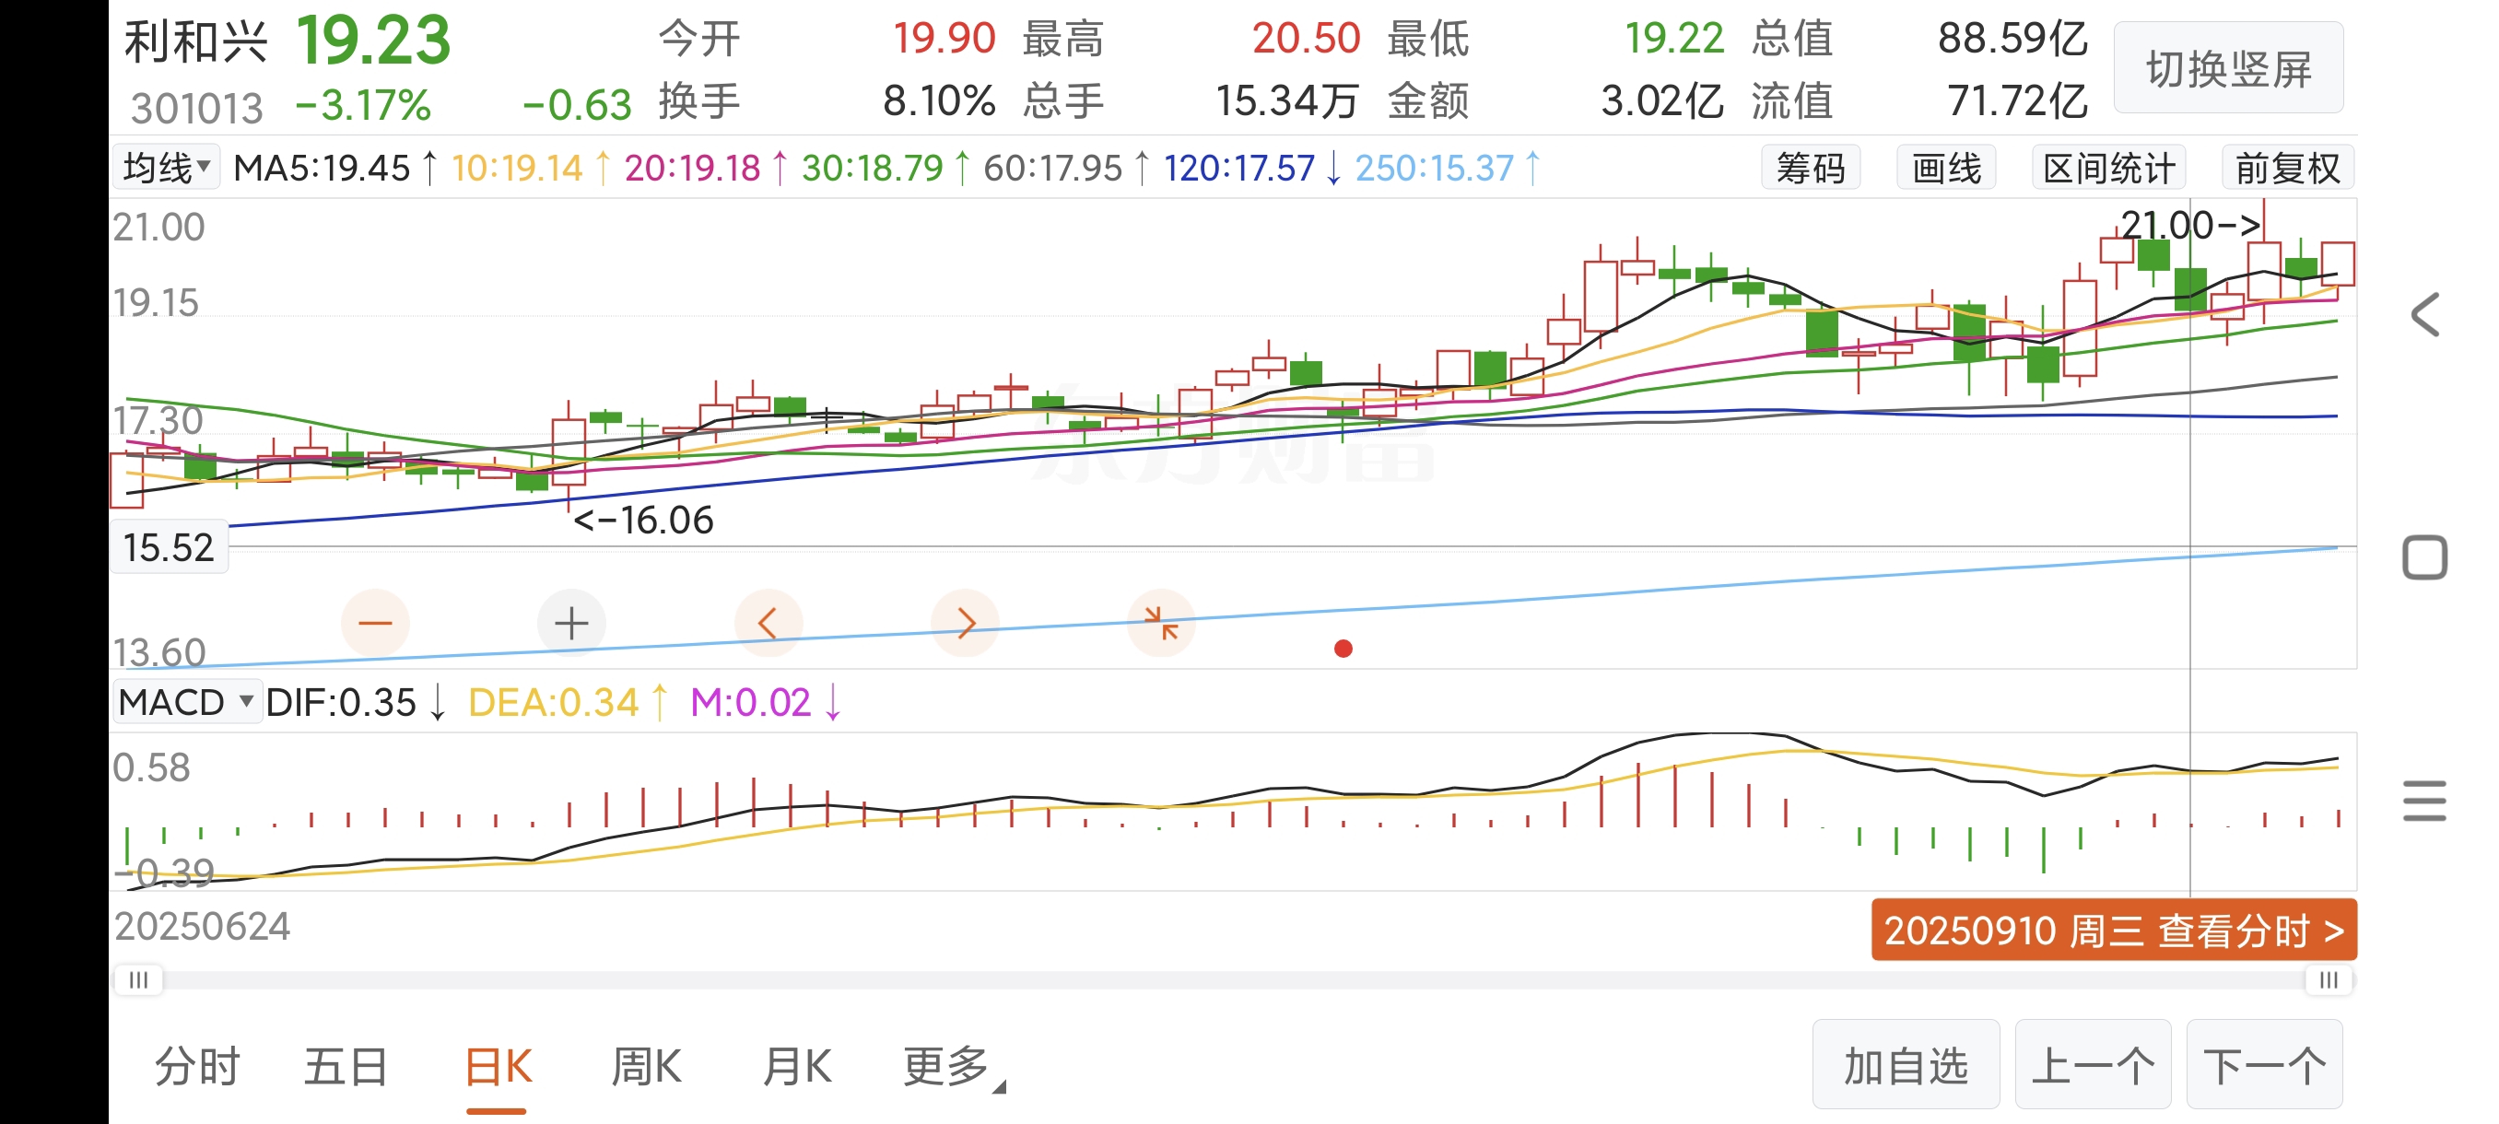
Task: Tap Android home square icon
Action: 2424,557
